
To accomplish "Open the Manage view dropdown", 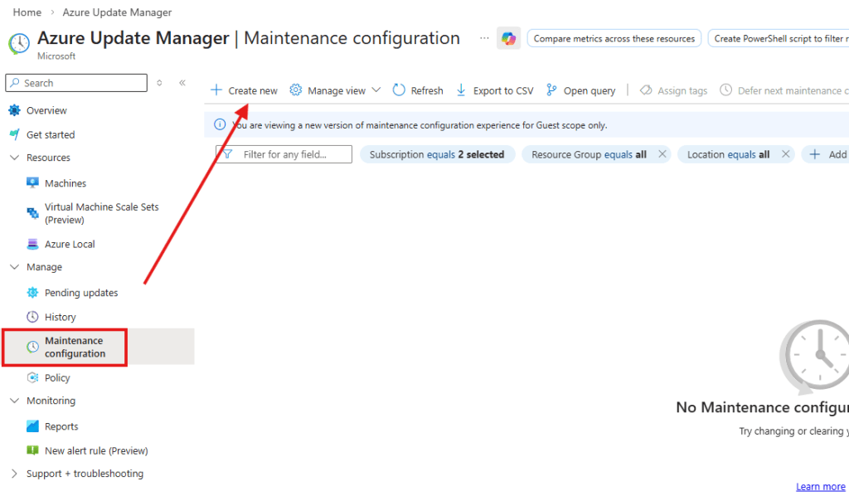I will point(336,90).
